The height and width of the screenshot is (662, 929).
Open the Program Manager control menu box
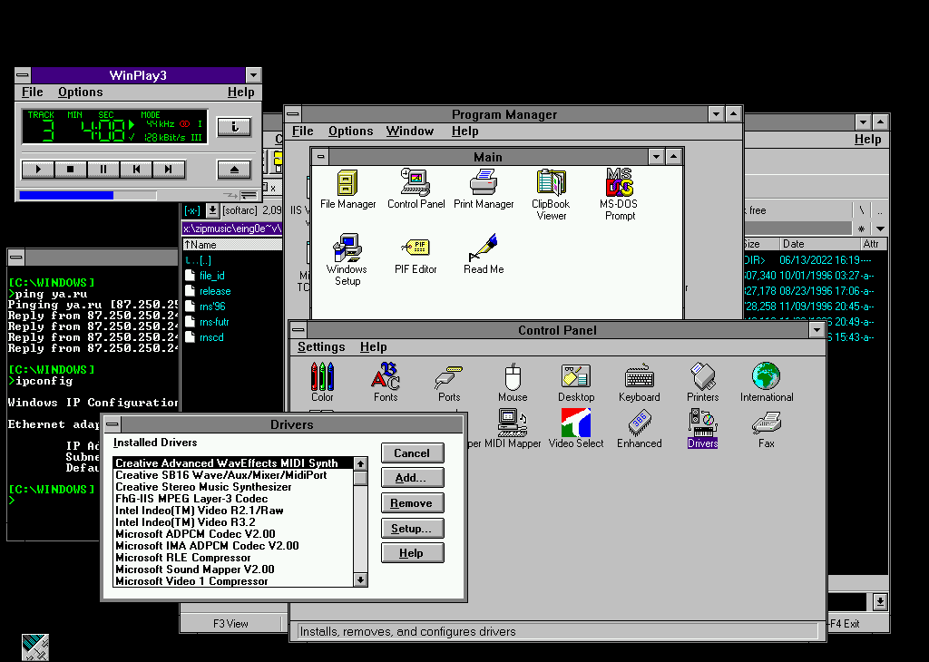(x=293, y=114)
